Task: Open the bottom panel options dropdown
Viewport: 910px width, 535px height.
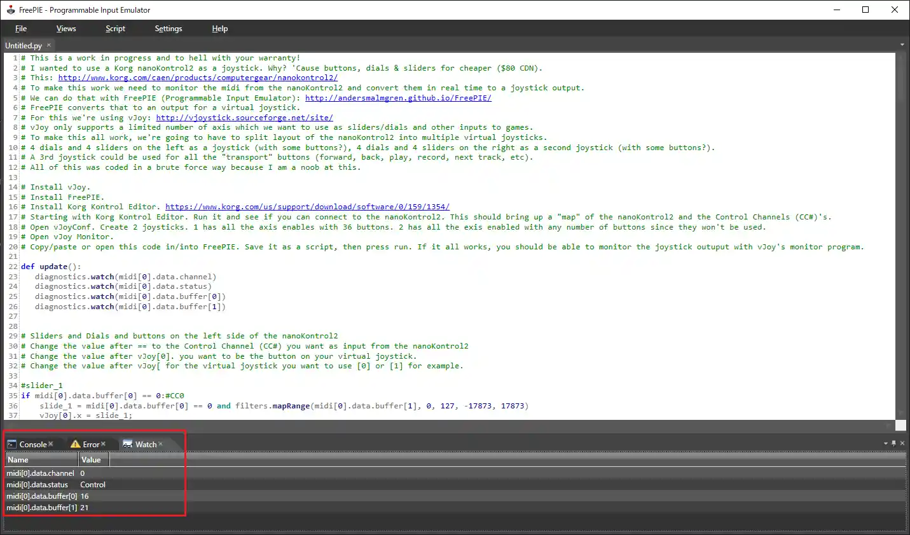Action: tap(886, 443)
